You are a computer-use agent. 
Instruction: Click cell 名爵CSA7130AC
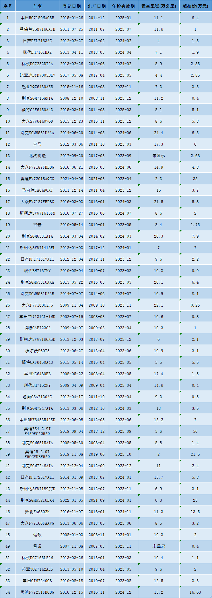37,397
